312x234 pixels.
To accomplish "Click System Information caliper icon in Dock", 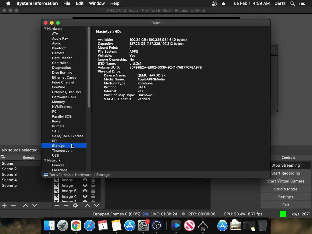I will point(203,225).
